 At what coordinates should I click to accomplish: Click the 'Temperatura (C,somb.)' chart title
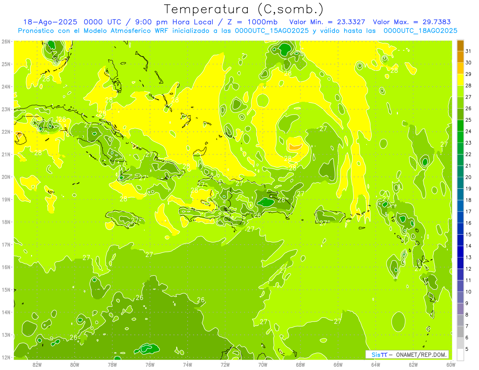tap(243, 9)
